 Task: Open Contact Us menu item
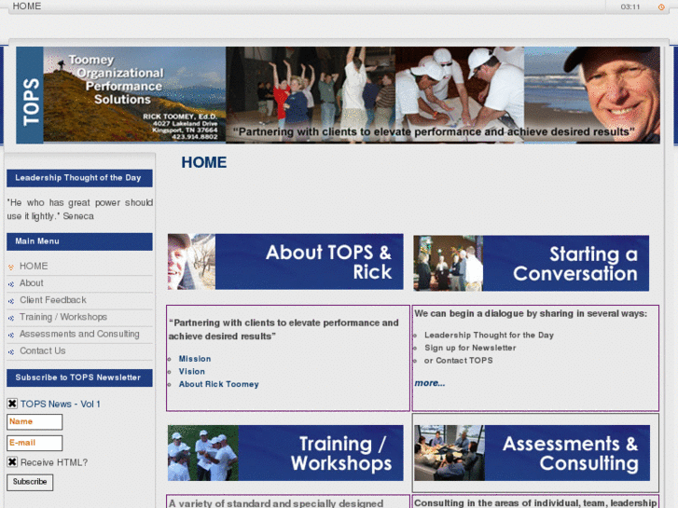42,350
